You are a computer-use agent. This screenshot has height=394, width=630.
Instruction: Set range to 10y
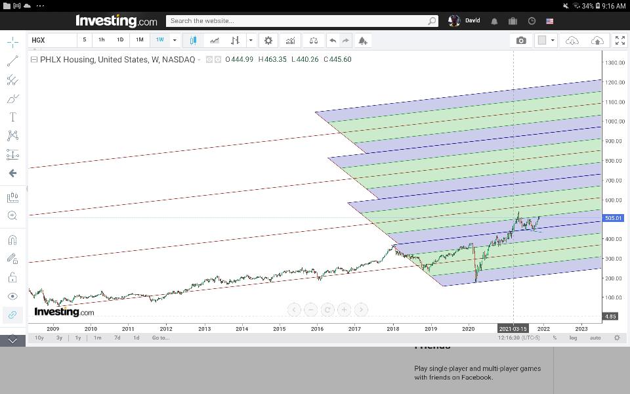pyautogui.click(x=39, y=338)
